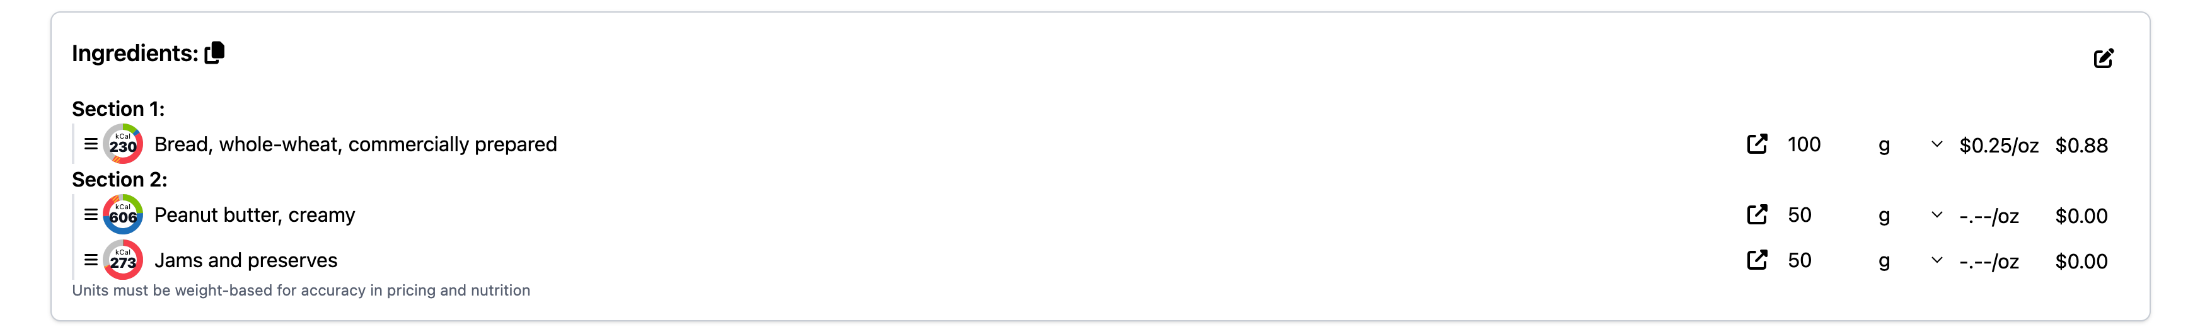This screenshot has width=2200, height=334.
Task: Grab drag handle for Jams and preserves
Action: tap(91, 260)
